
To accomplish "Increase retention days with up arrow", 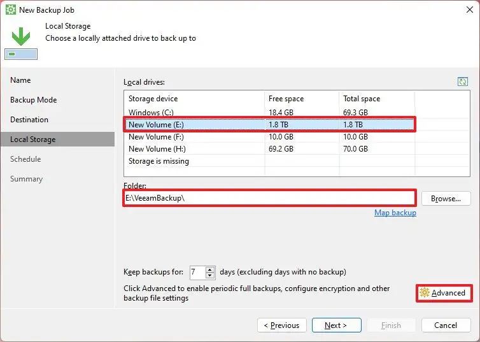I will click(210, 269).
